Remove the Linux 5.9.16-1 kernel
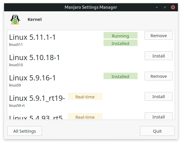This screenshot has width=182, height=144. [159, 76]
